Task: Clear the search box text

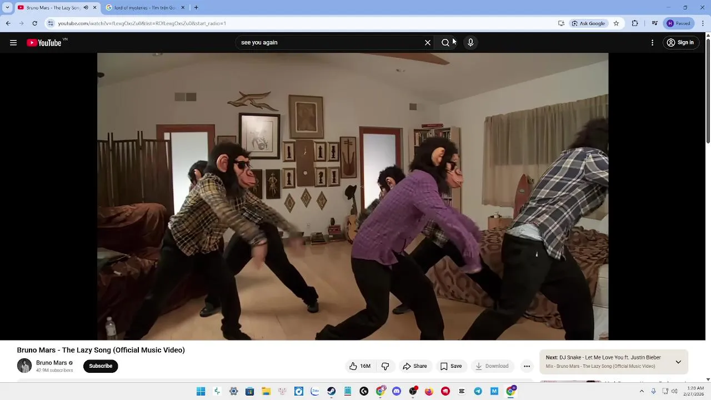Action: (428, 43)
